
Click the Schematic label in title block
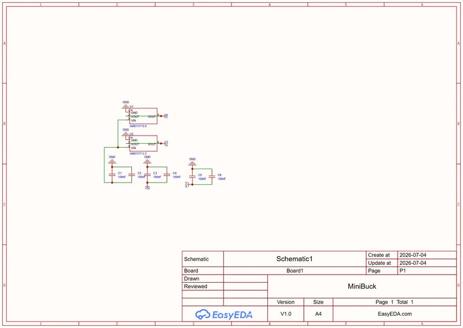(x=196, y=259)
